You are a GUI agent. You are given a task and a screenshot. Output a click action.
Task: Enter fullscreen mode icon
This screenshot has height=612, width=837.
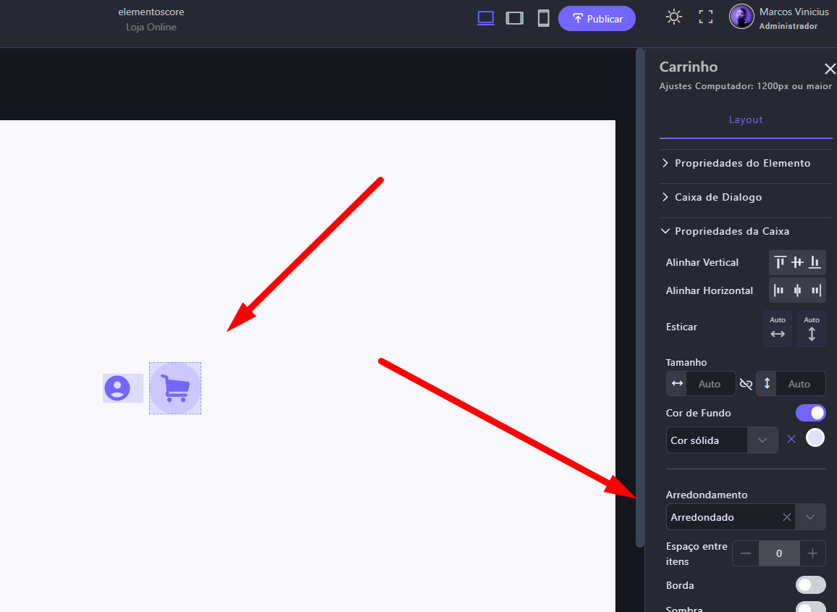coord(705,17)
